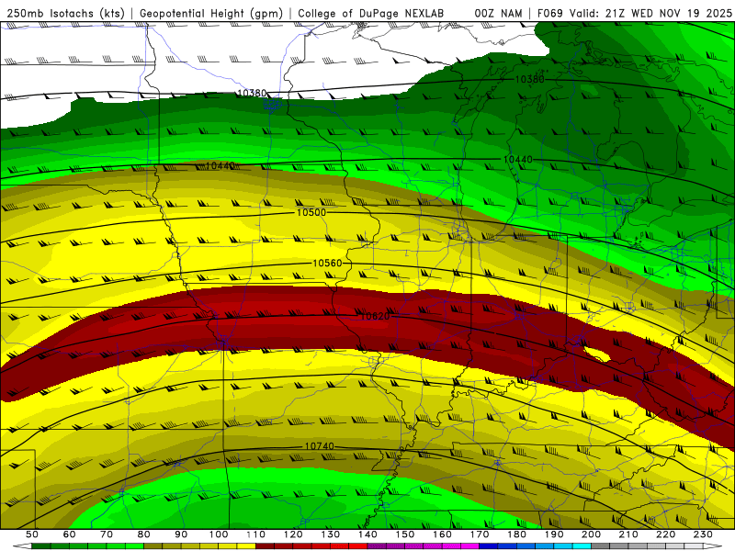Click the 10740 height contour label
Image resolution: width=735 pixels, height=551 pixels.
pyautogui.click(x=319, y=446)
